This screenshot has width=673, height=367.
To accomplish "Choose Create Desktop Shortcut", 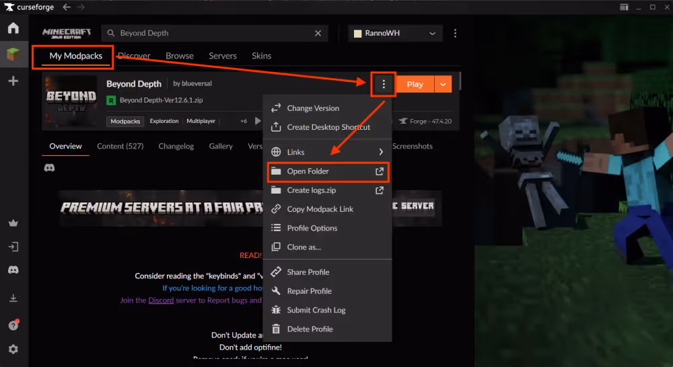I will (x=328, y=127).
